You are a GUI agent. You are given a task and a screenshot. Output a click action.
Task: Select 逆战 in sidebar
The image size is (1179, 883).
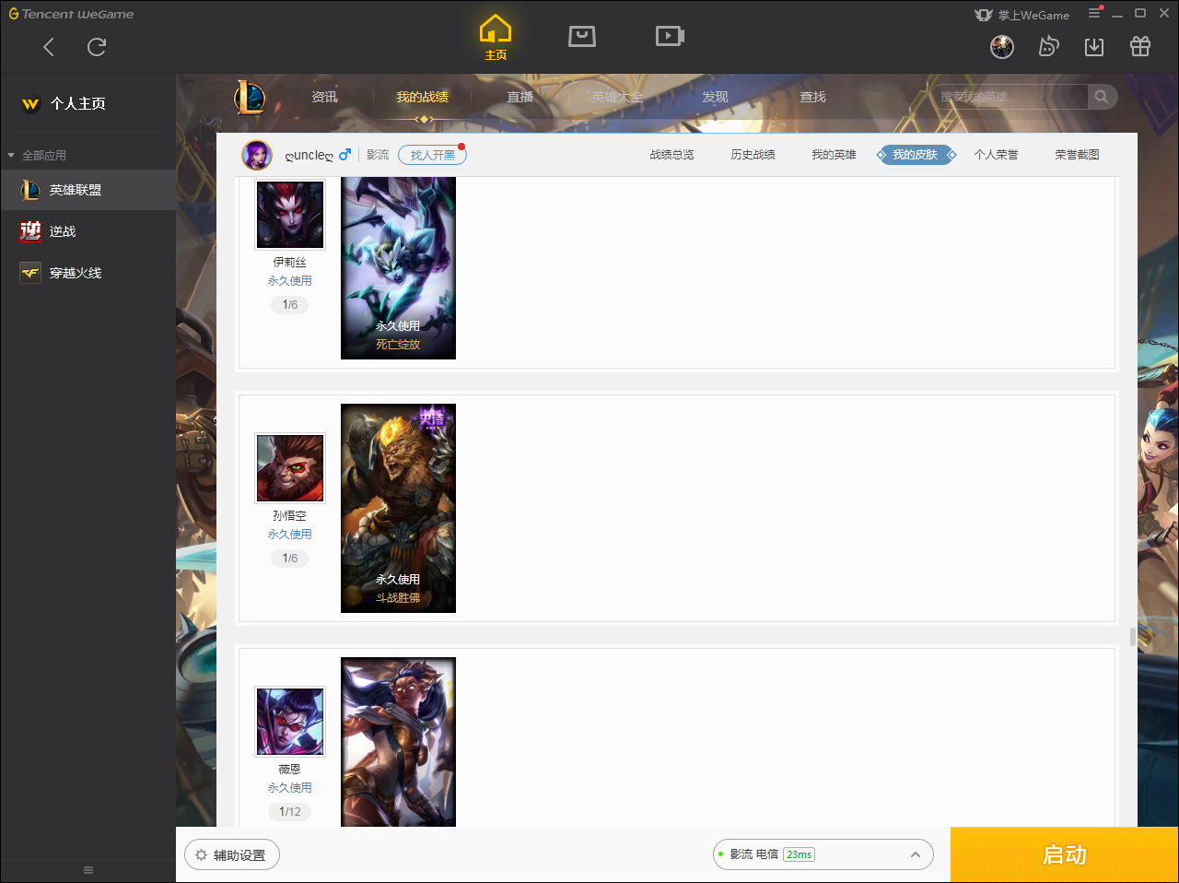tap(88, 231)
